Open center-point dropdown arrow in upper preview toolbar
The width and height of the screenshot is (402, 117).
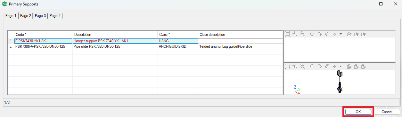340,34
